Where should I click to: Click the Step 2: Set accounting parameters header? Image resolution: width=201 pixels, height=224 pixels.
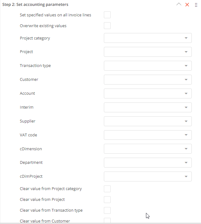pos(35,5)
